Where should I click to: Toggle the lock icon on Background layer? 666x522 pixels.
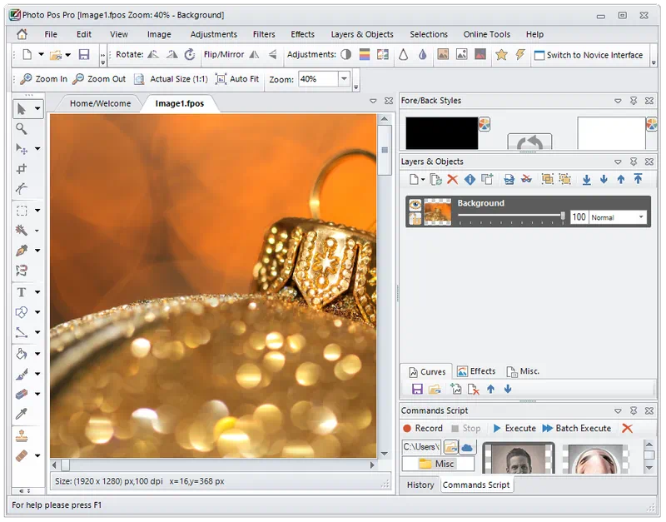click(415, 218)
